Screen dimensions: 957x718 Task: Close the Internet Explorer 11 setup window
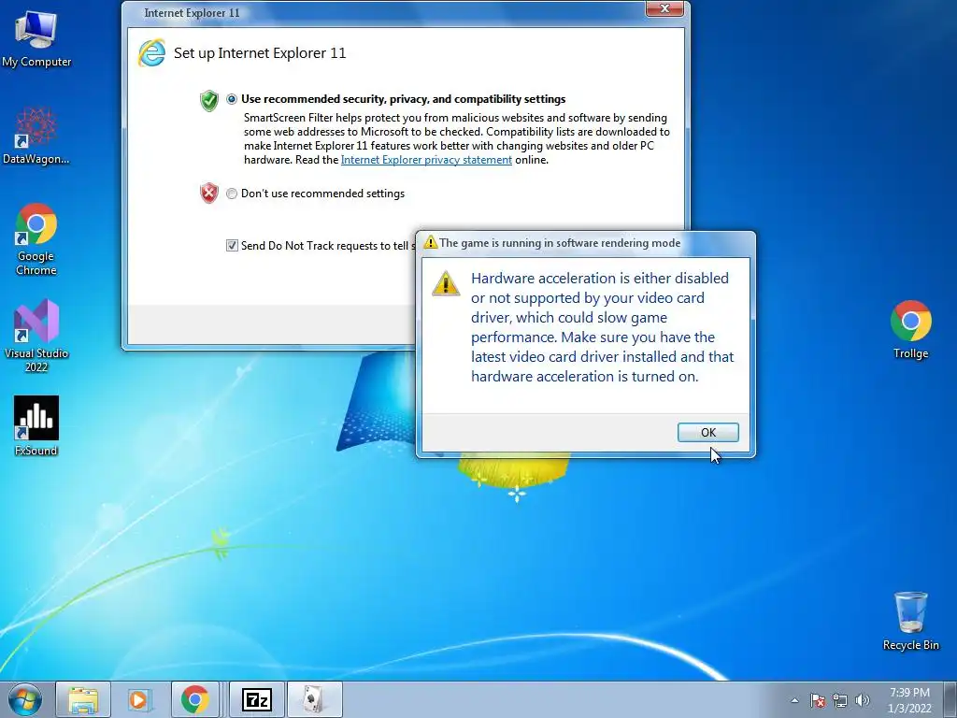664,8
